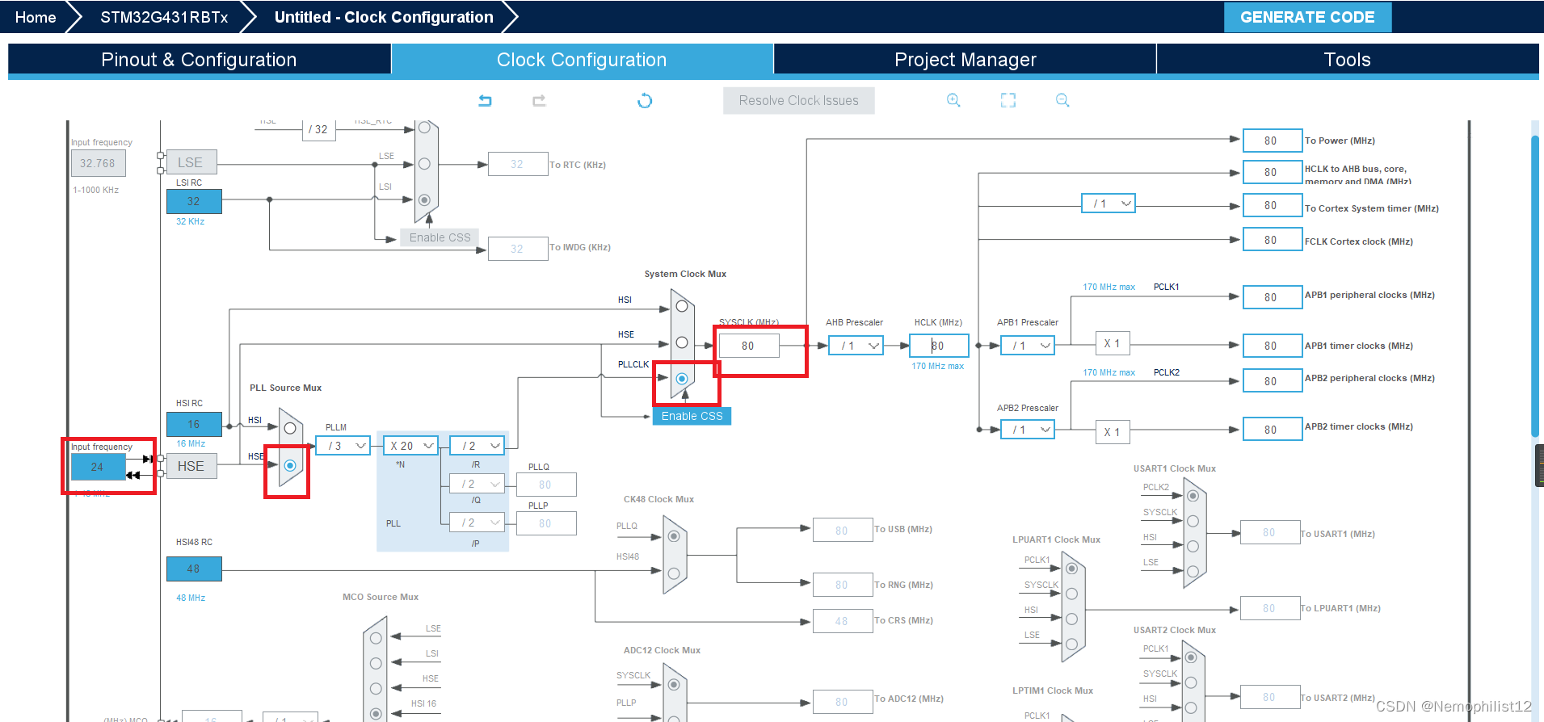This screenshot has width=1544, height=722.
Task: Select LSE in USART1 Clock Mux
Action: tap(1193, 571)
